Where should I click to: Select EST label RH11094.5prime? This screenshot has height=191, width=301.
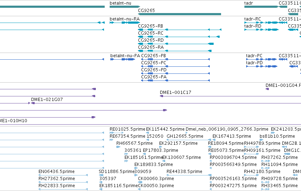[279, 165]
